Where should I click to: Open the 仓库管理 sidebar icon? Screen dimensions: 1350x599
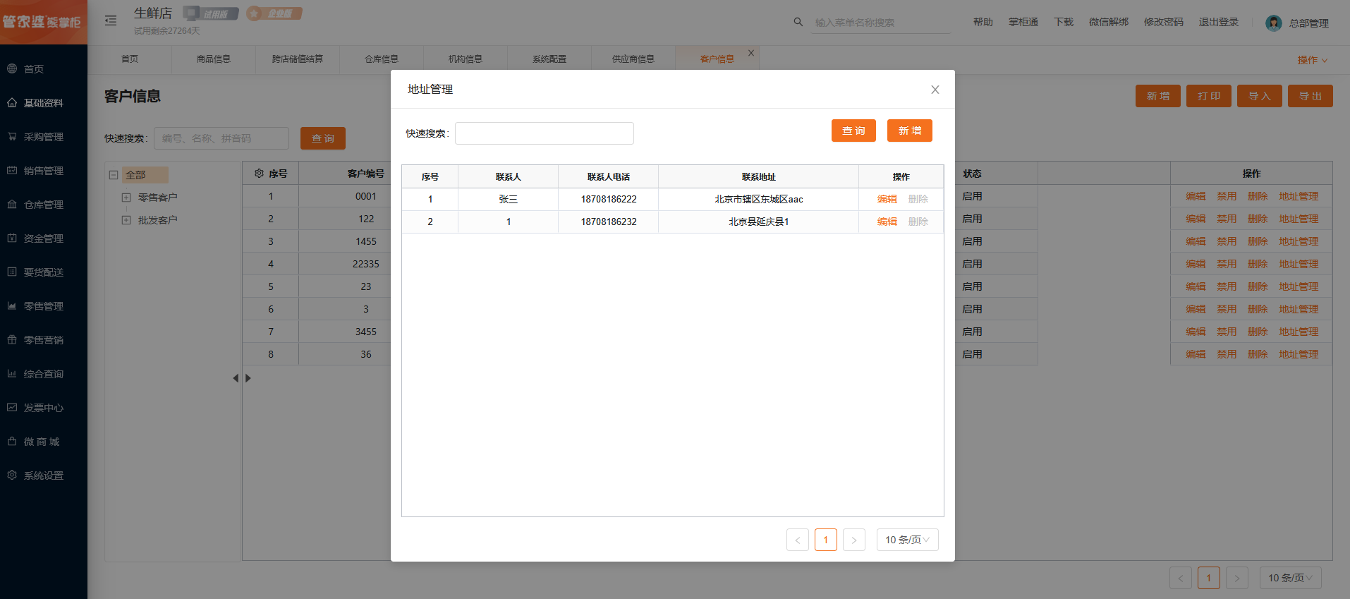pyautogui.click(x=12, y=205)
